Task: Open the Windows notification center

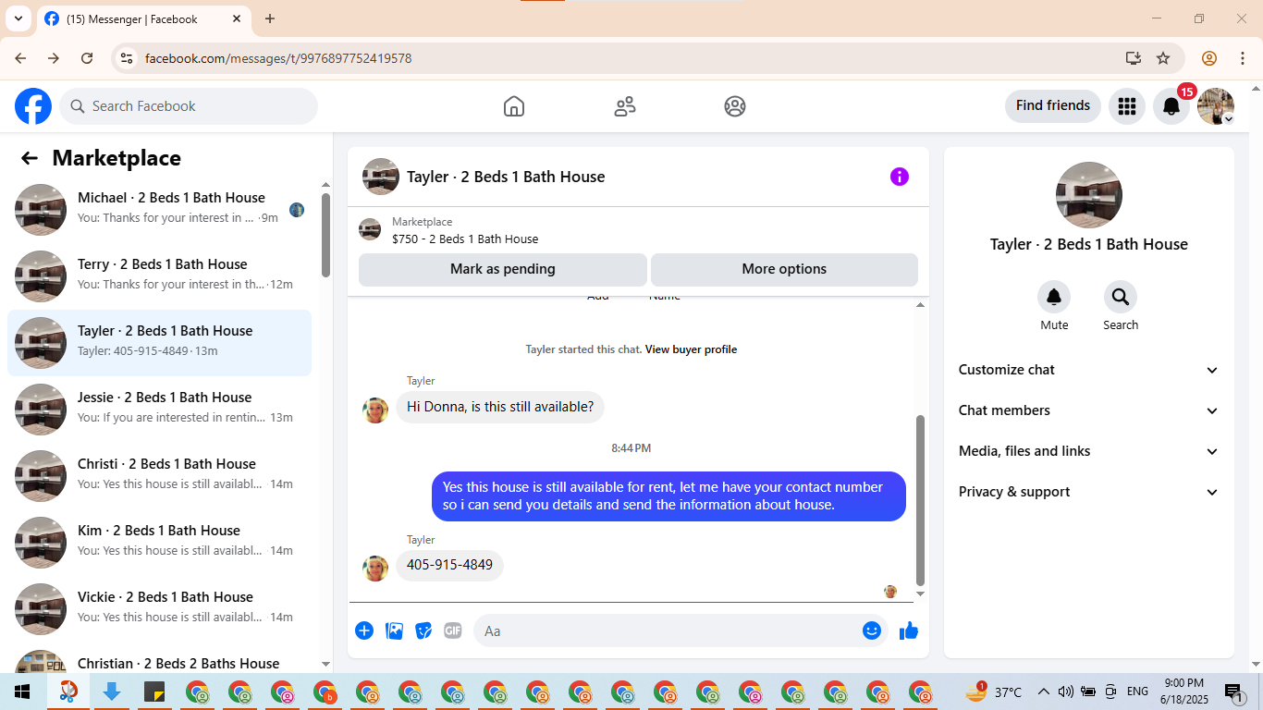Action: [x=1233, y=692]
